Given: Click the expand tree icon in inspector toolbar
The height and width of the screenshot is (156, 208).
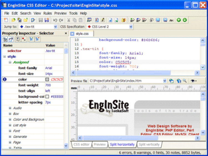Looking at the screenshot, I should [x=31, y=39].
